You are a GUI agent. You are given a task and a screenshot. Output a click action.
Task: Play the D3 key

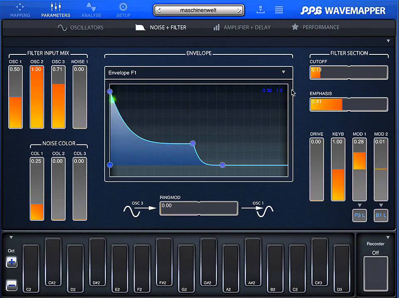click(x=342, y=268)
